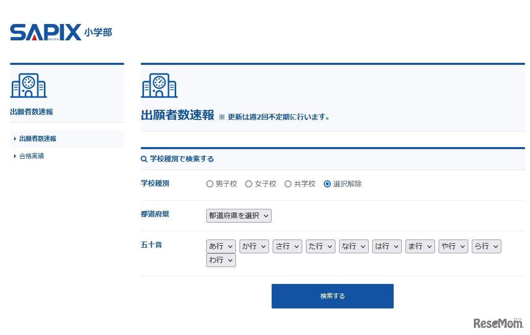The width and height of the screenshot is (530, 335).
Task: Click the school building icon in the sidebar
Action: click(29, 86)
